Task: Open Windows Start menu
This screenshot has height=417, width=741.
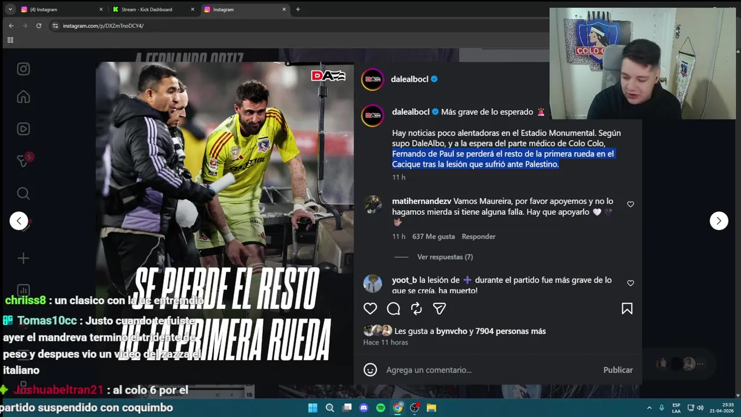Action: click(x=313, y=408)
